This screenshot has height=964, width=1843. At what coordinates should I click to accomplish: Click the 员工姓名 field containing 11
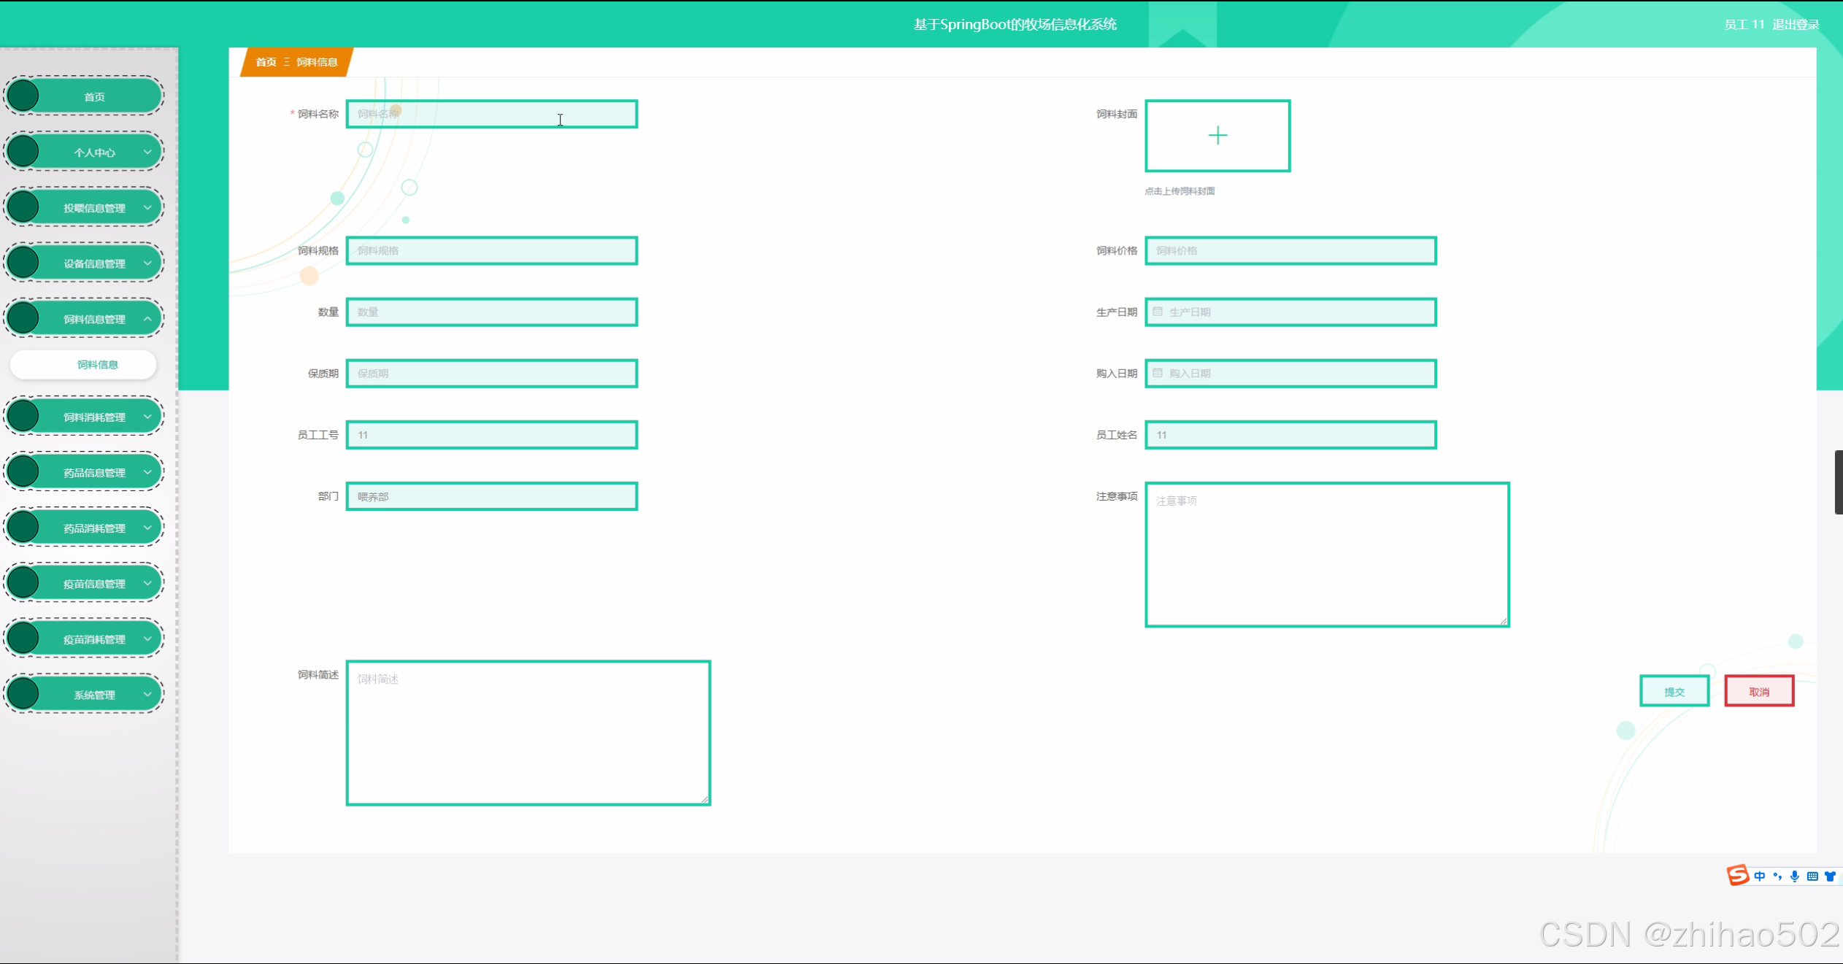(1290, 434)
